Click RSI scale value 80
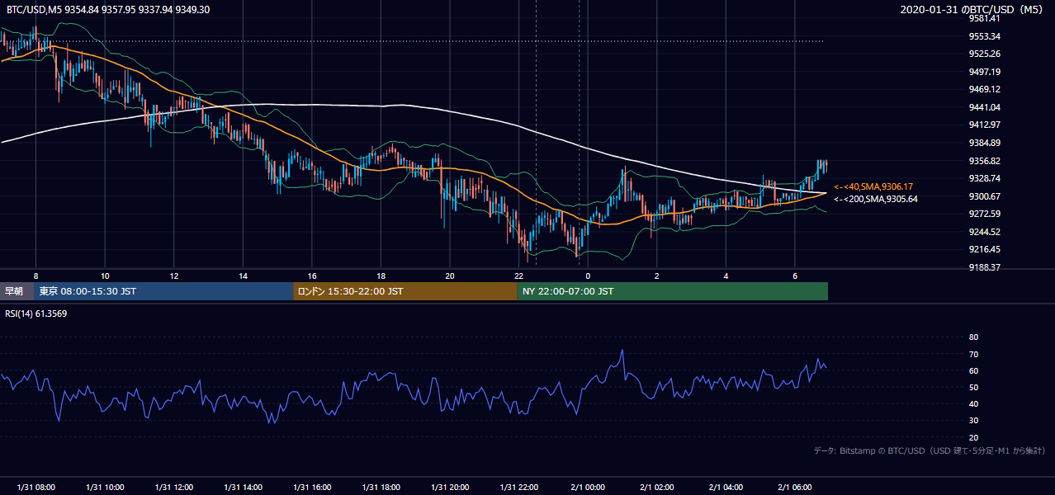This screenshot has height=495, width=1055. (x=973, y=337)
